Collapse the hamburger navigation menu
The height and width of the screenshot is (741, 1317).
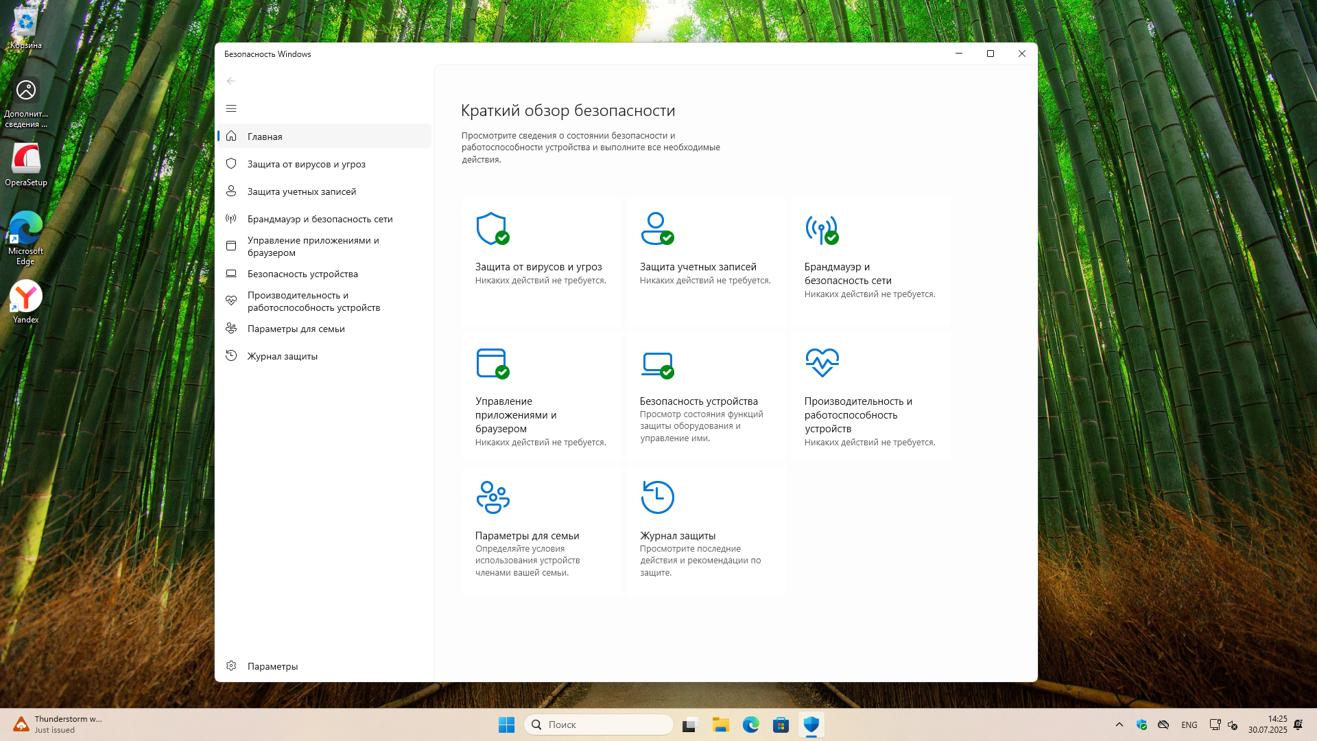(x=231, y=108)
